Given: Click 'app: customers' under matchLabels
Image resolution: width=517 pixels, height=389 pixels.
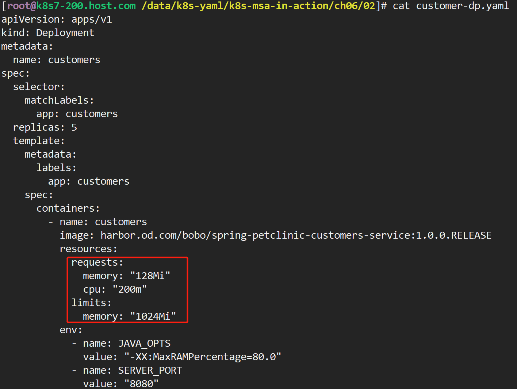Looking at the screenshot, I should [x=77, y=114].
